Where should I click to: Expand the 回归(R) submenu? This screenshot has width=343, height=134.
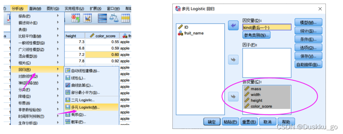click(x=38, y=70)
